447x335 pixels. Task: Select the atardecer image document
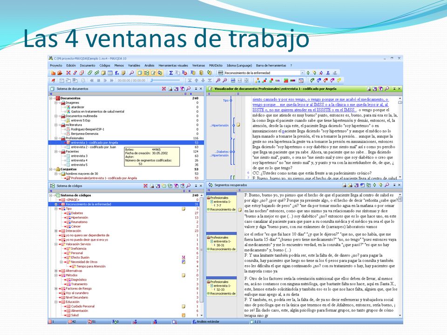click(x=78, y=107)
